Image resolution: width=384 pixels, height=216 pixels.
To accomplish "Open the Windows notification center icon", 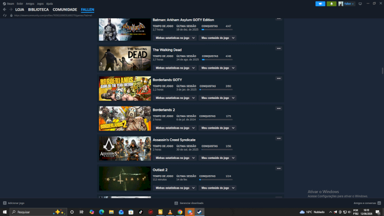I will pyautogui.click(x=378, y=212).
